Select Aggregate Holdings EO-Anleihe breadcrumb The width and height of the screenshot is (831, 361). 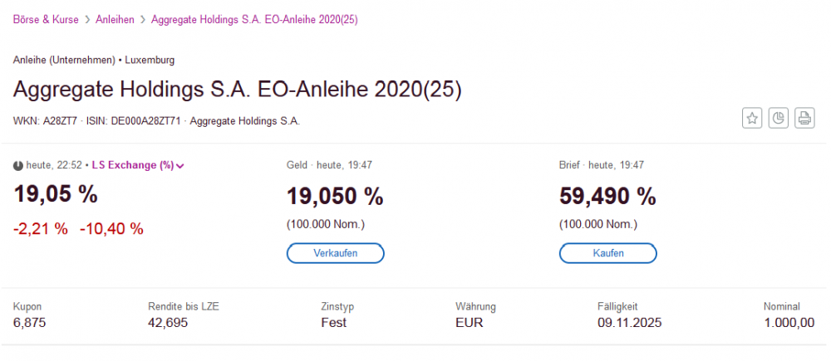click(254, 19)
